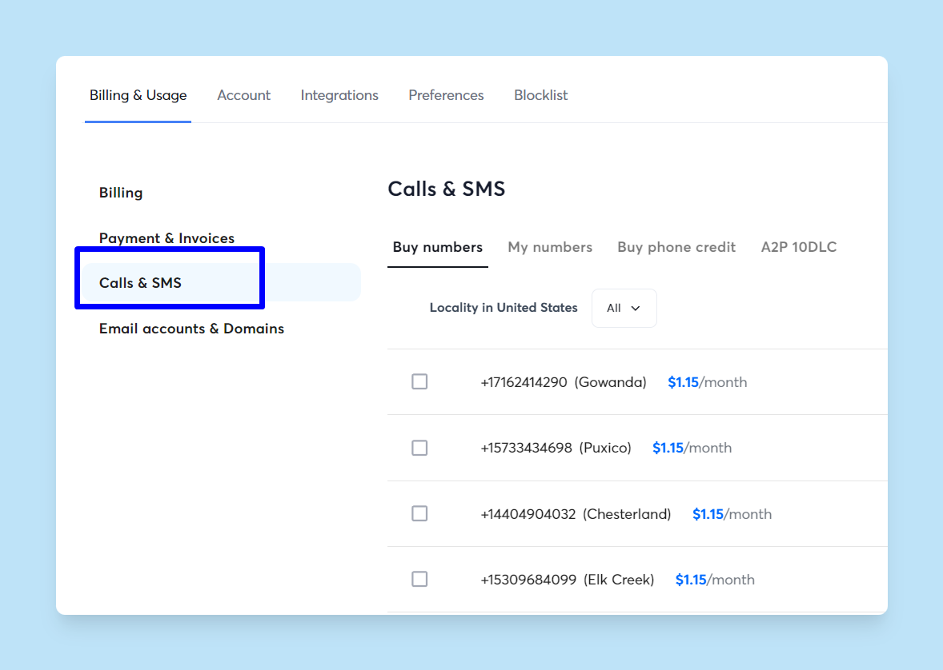Go to Payment & Invoices
This screenshot has width=943, height=670.
click(x=167, y=237)
